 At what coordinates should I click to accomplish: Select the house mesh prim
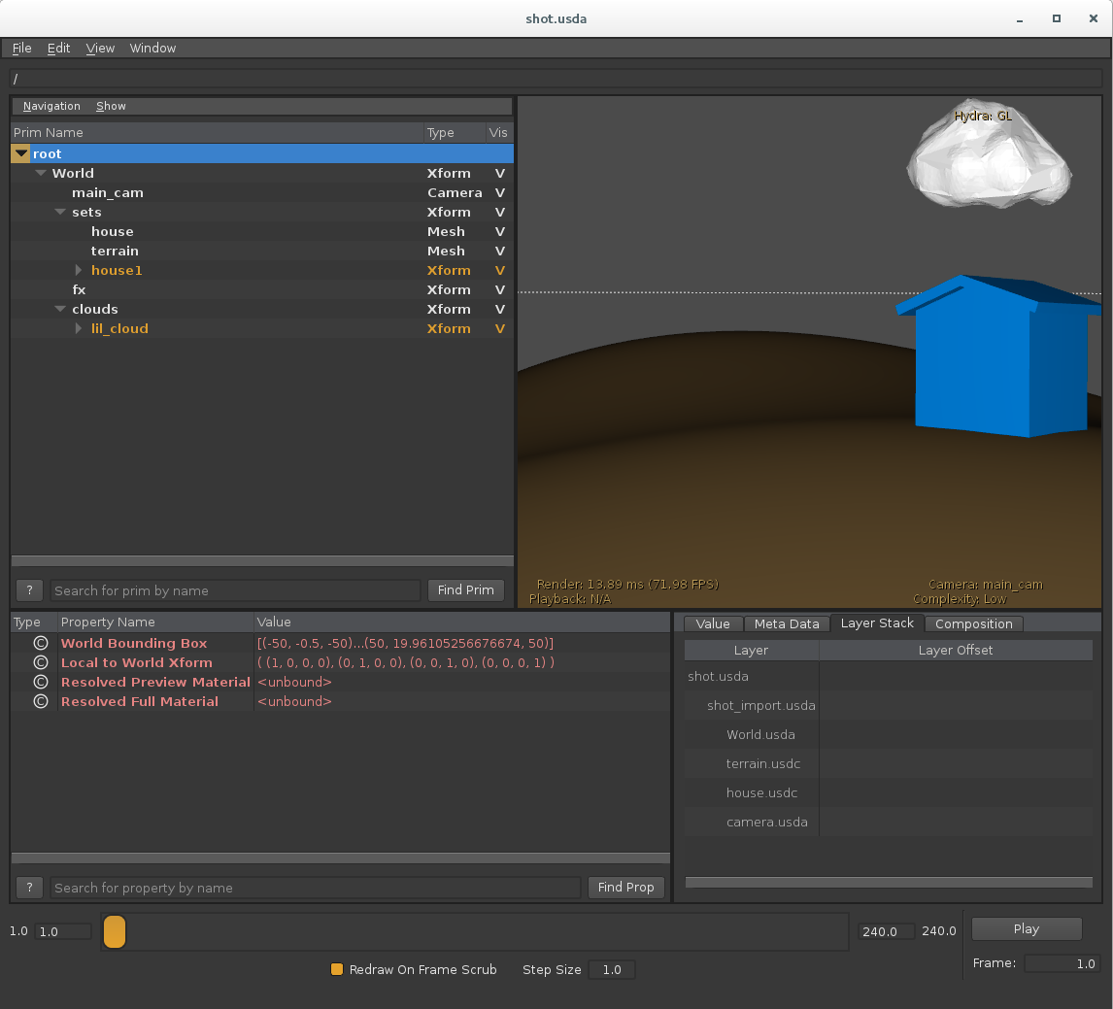click(x=112, y=231)
